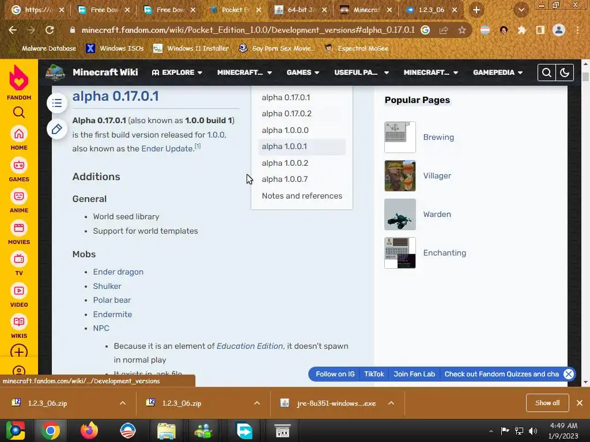Expand the USEFUL PA... nav dropdown
The image size is (590, 442).
click(x=362, y=73)
